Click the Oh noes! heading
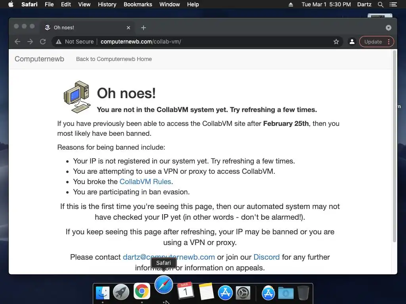 [126, 93]
